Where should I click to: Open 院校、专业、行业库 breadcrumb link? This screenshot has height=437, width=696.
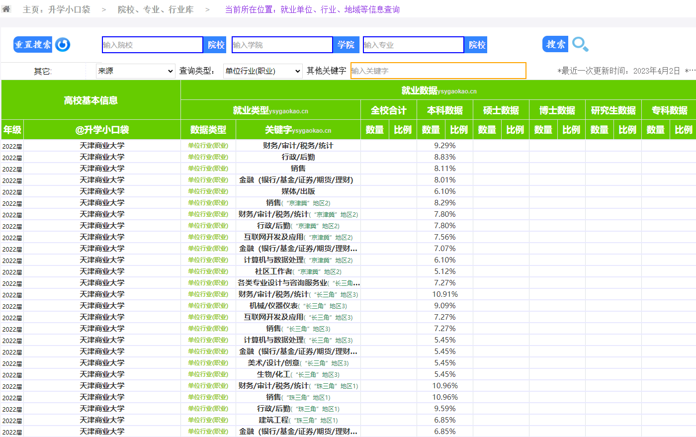[156, 9]
